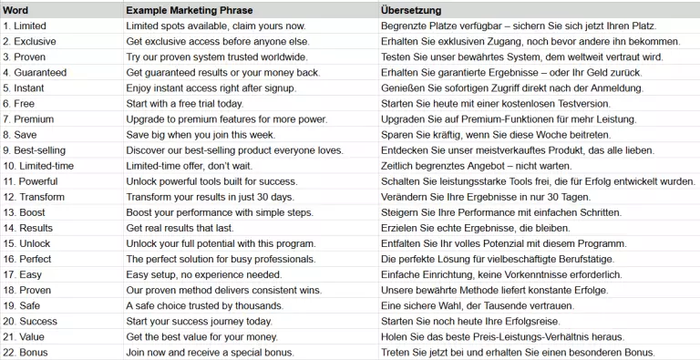Select the '4. Guaranteed' word cell

62,72
